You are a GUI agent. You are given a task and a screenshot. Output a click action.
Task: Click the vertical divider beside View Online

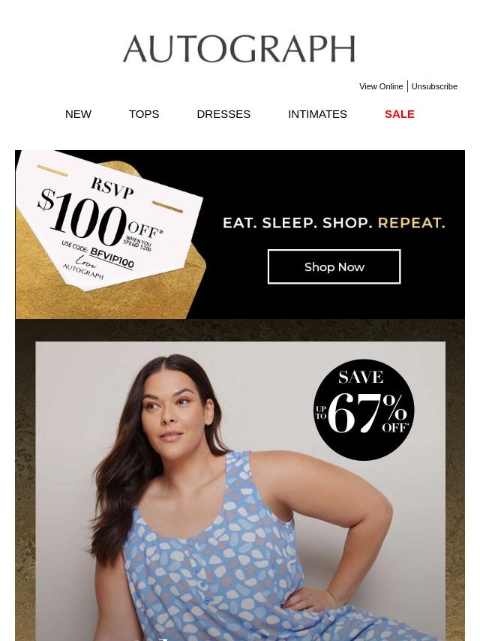coord(407,86)
